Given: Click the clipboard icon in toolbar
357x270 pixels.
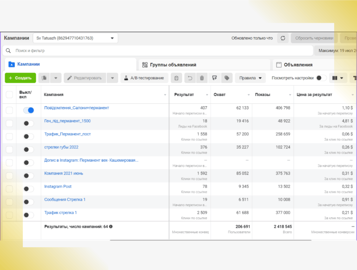Looking at the screenshot, I should (176, 78).
